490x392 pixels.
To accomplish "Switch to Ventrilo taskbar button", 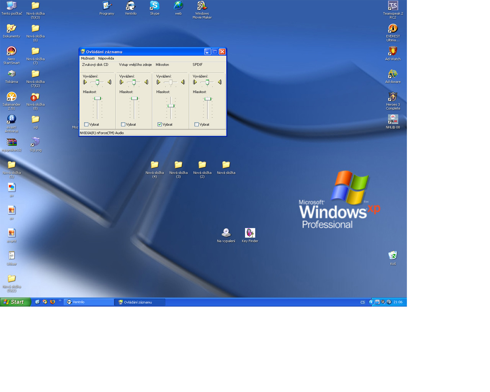I will (x=89, y=302).
